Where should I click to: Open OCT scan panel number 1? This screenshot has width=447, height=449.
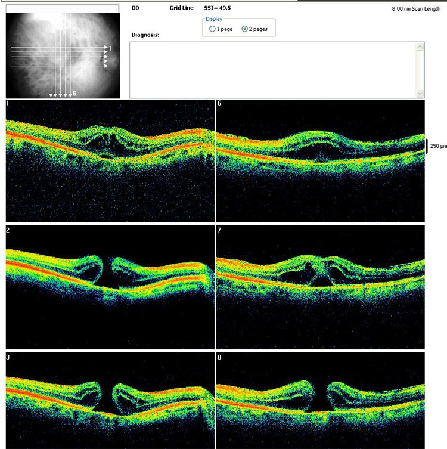pos(110,161)
